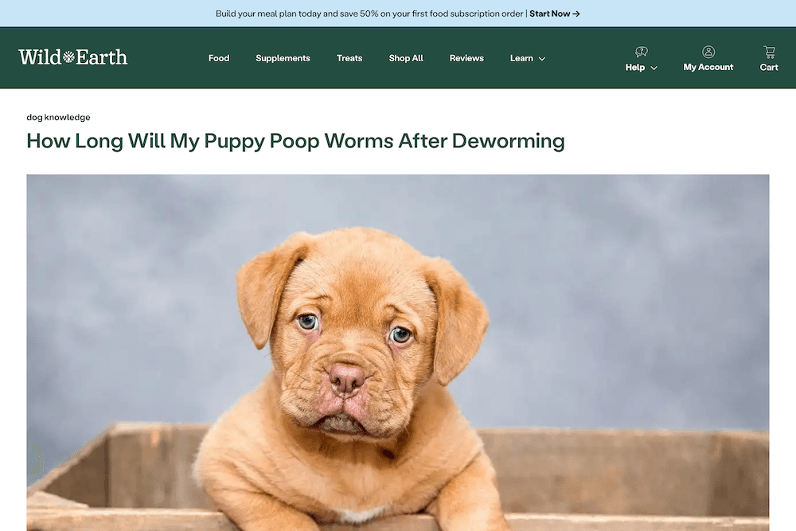This screenshot has height=531, width=796.
Task: Click the sunburst emblem in Wild Earth logo
Action: [68, 57]
